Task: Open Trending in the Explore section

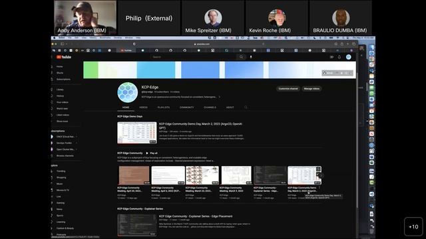Action: click(61, 171)
